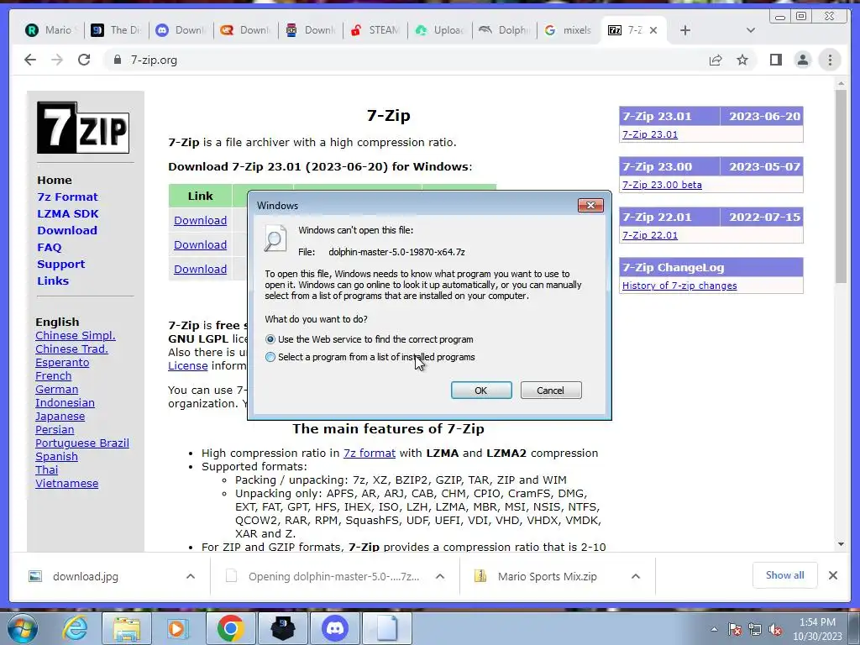Viewport: 860px width, 645px height.
Task: Go back with the browser back arrow
Action: point(30,60)
